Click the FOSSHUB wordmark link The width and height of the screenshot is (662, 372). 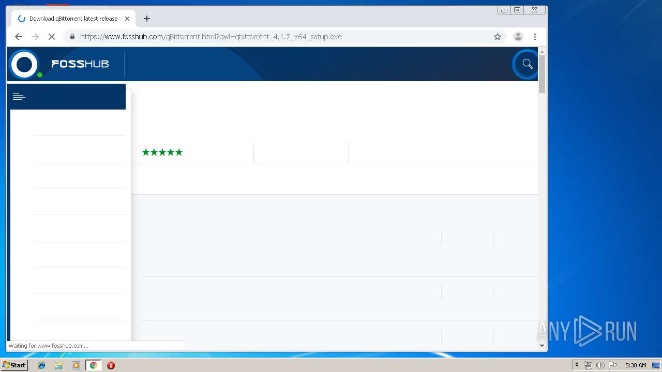tap(80, 64)
